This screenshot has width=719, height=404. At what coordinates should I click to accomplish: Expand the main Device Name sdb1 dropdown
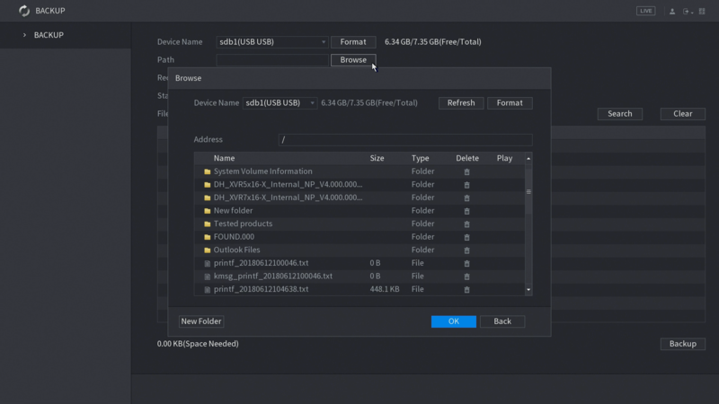coord(272,42)
